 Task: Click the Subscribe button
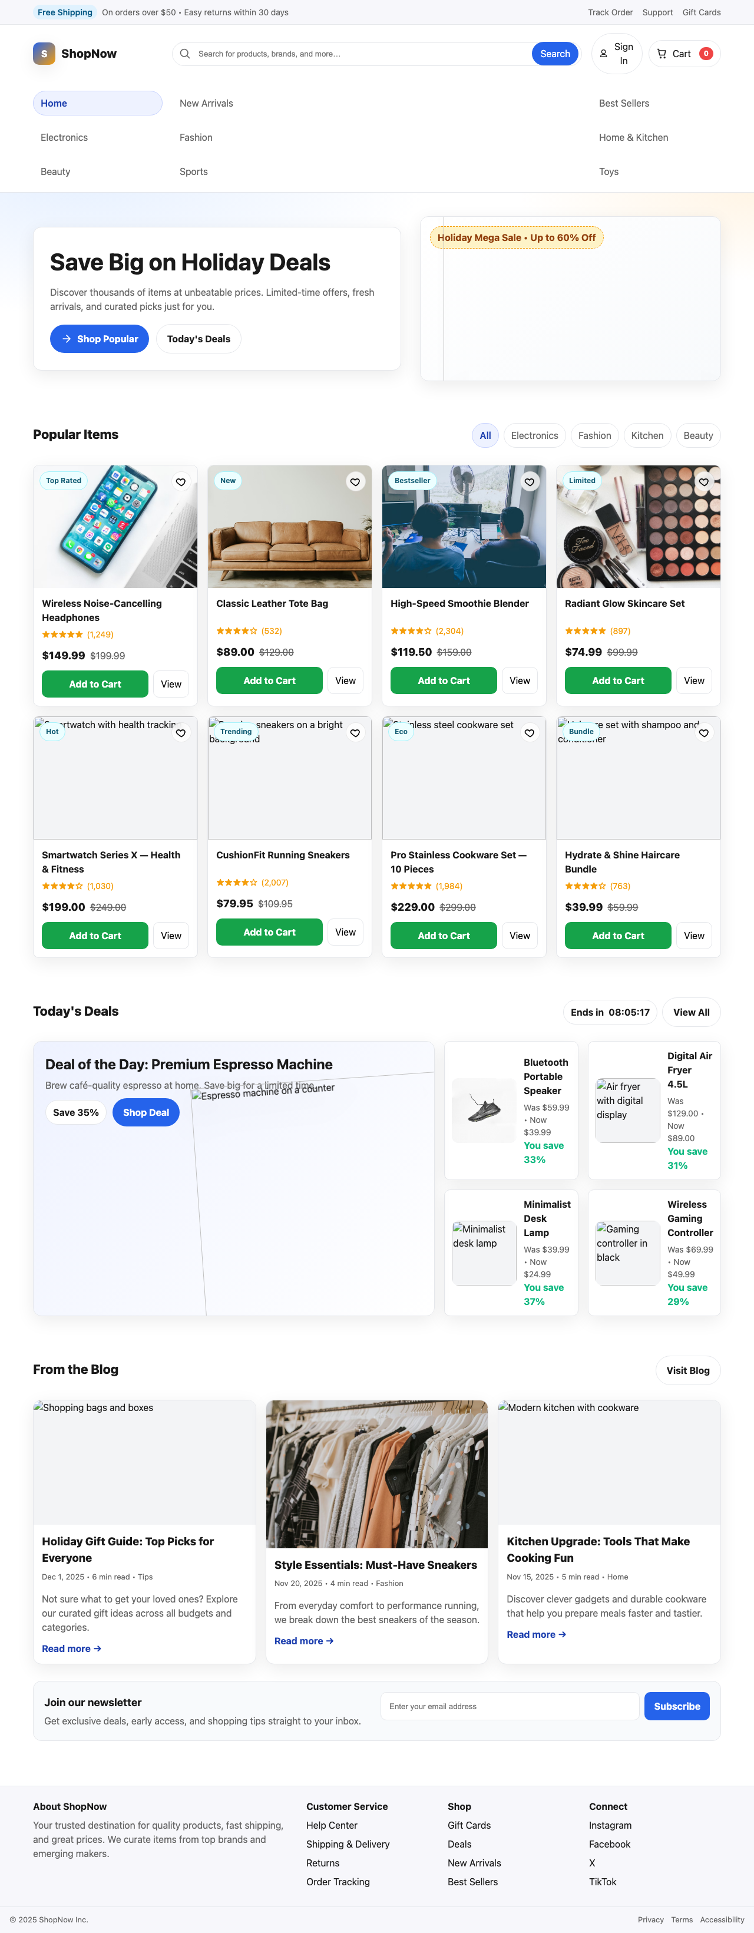677,1706
